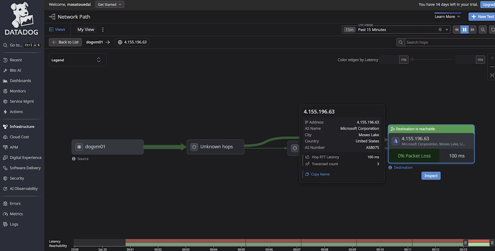This screenshot has width=495, height=251.
Task: Select the Unknown hops node
Action: click(215, 147)
